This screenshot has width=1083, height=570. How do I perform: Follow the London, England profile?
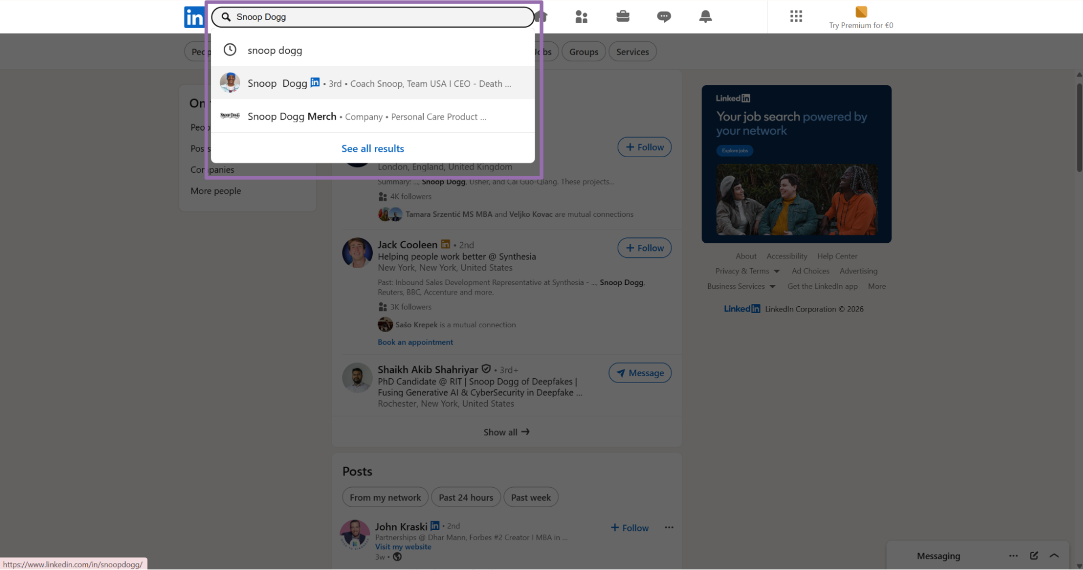pos(644,147)
